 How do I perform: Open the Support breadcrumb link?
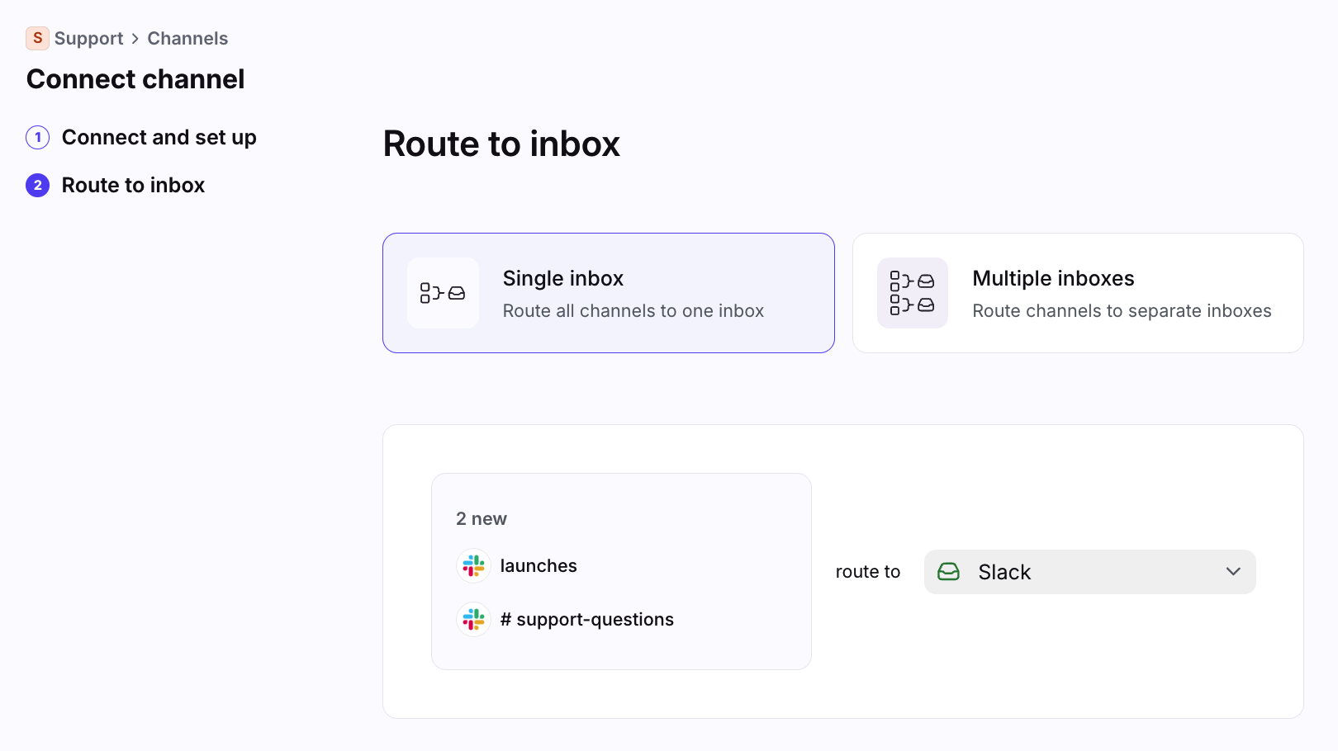(88, 39)
